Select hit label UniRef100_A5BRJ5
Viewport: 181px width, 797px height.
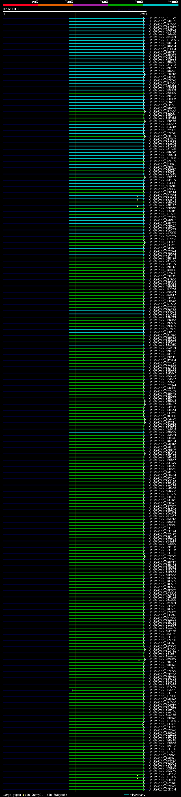pyautogui.click(x=162, y=450)
